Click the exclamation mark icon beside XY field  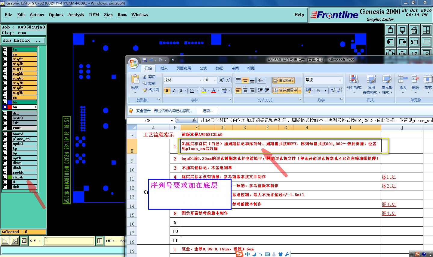[100, 241]
